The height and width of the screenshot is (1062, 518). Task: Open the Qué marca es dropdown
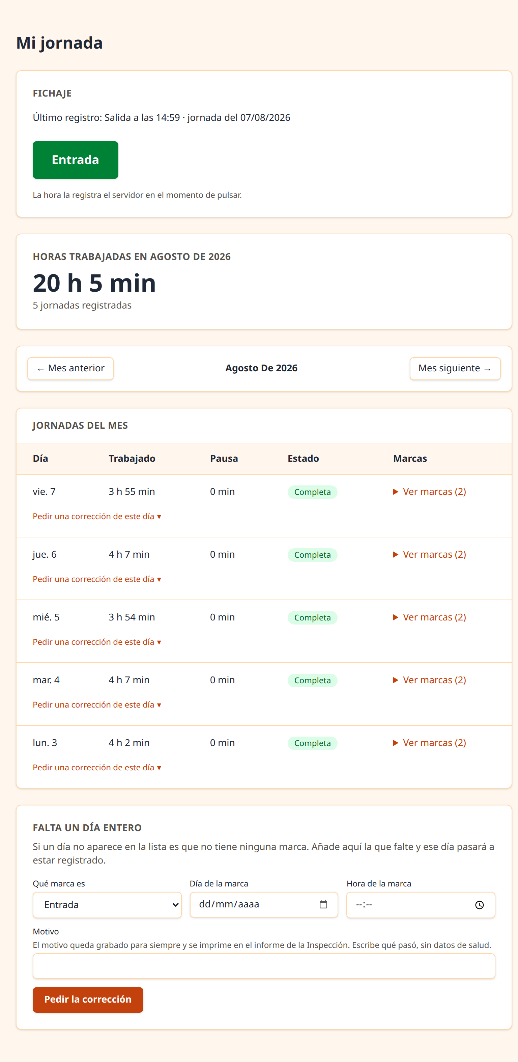(x=107, y=905)
